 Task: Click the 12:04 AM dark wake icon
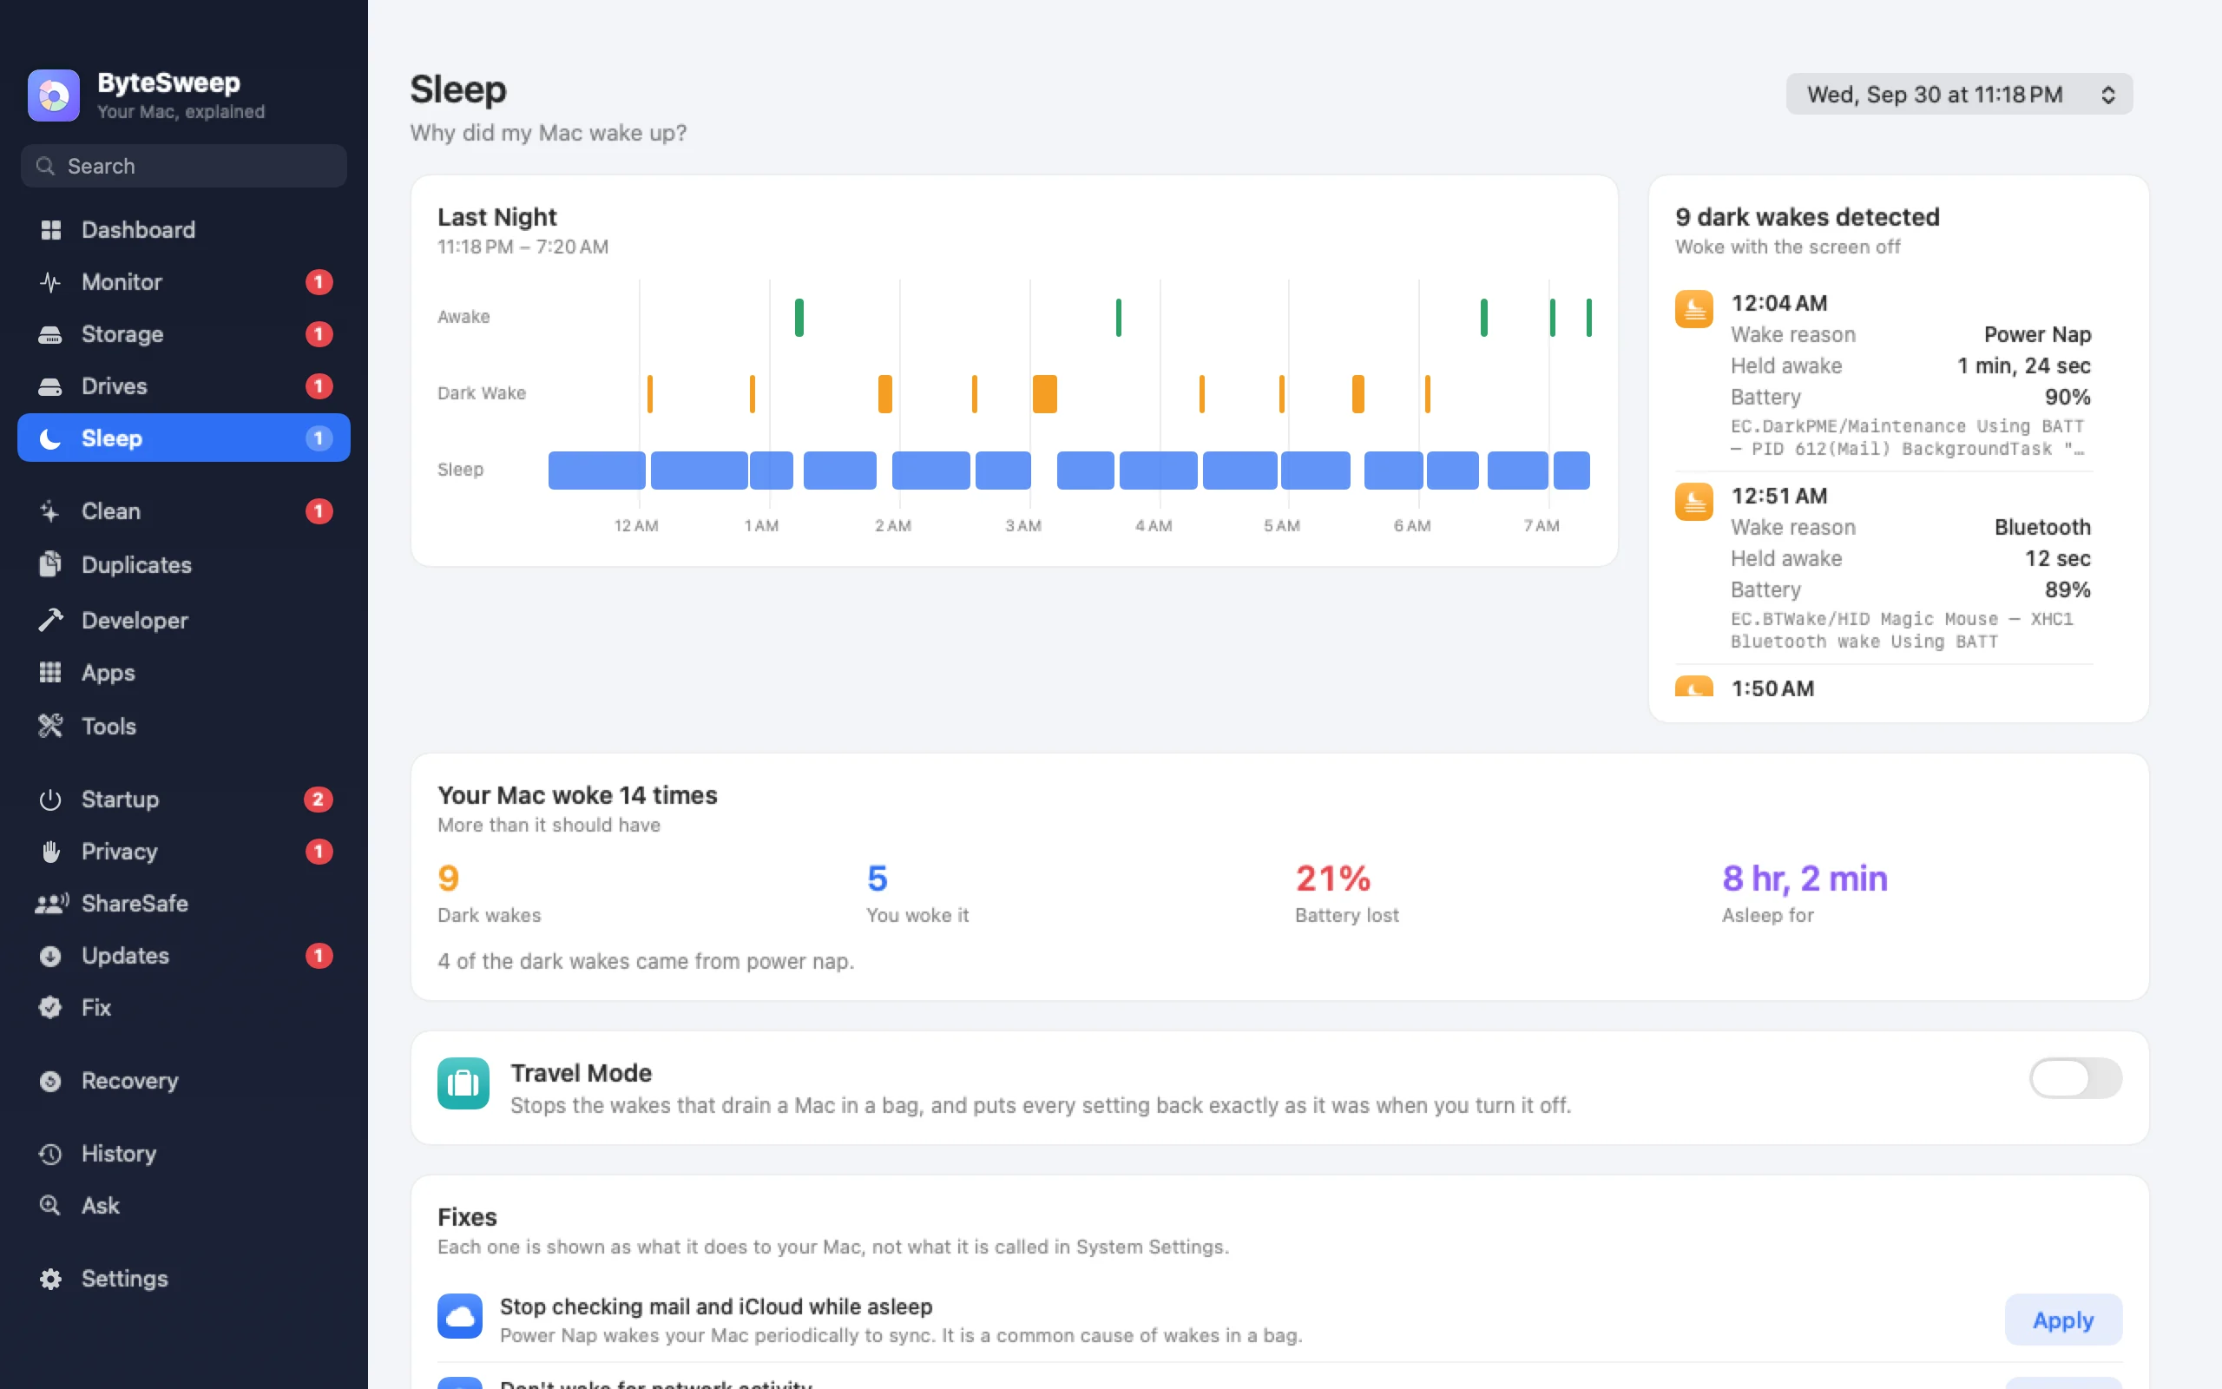point(1694,309)
